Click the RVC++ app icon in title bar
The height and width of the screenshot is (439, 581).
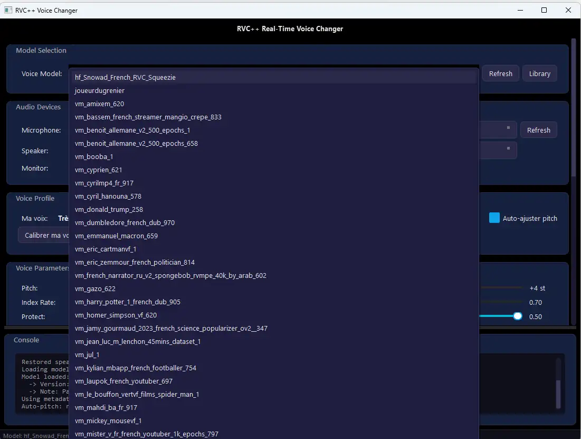8,10
